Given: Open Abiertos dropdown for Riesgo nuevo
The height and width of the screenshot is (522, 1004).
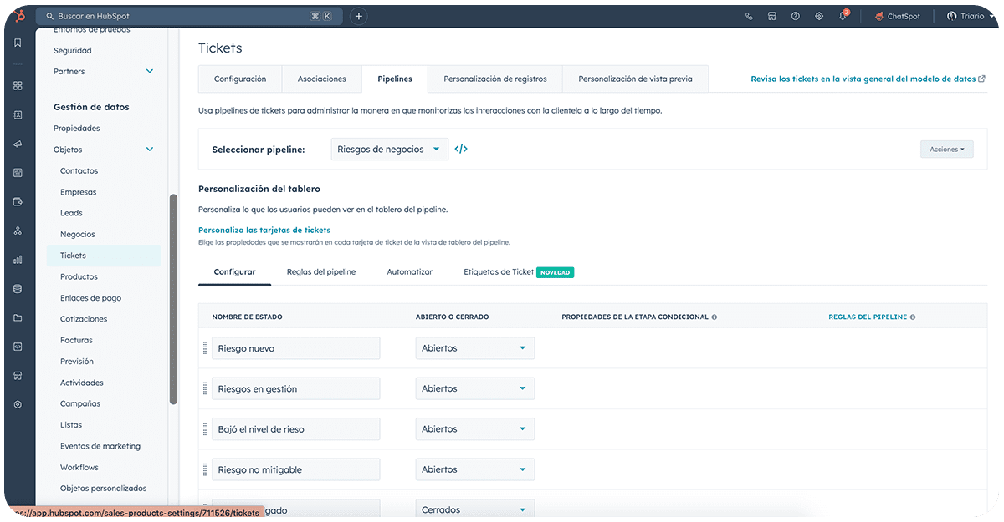Looking at the screenshot, I should [474, 348].
